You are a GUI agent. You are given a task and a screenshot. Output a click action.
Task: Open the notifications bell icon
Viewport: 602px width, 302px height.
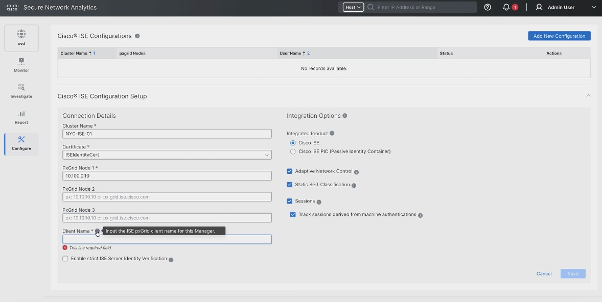[x=506, y=7]
